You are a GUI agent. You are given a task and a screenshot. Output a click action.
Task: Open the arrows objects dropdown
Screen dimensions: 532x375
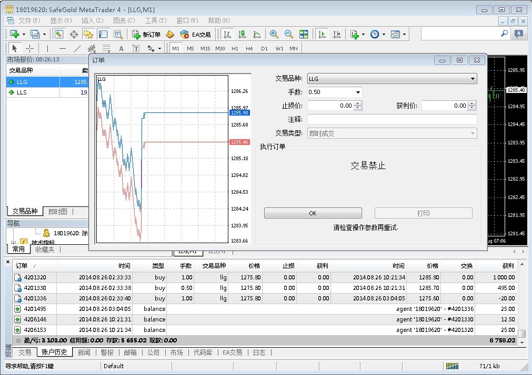(x=159, y=49)
